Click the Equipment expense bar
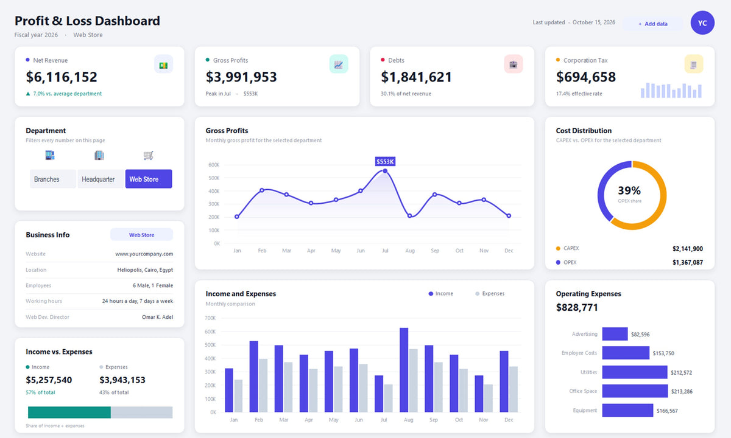The height and width of the screenshot is (438, 731). pyautogui.click(x=627, y=410)
